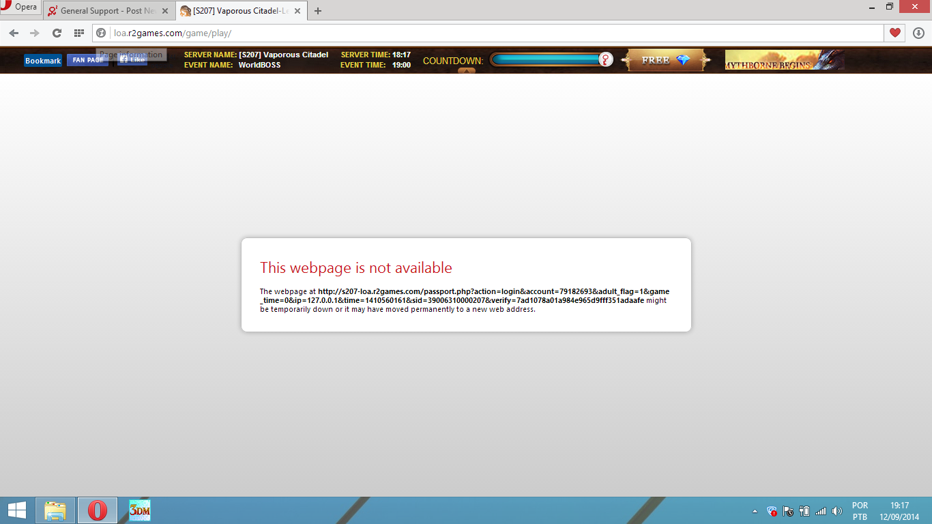Open the Mythborne Begins banner
This screenshot has width=932, height=524.
click(784, 61)
